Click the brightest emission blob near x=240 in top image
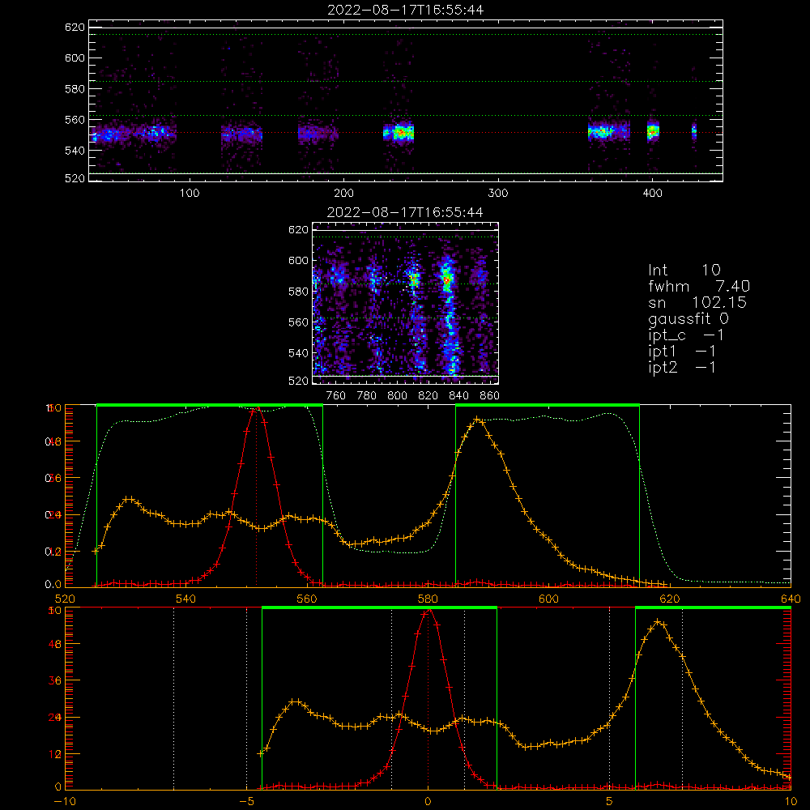Viewport: 810px width, 810px height. (402, 133)
